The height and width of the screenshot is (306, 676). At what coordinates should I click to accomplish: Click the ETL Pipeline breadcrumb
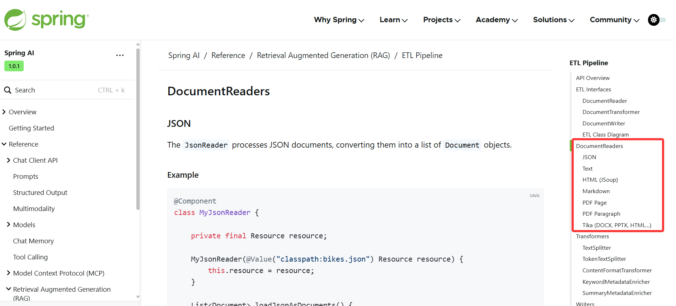(x=422, y=56)
